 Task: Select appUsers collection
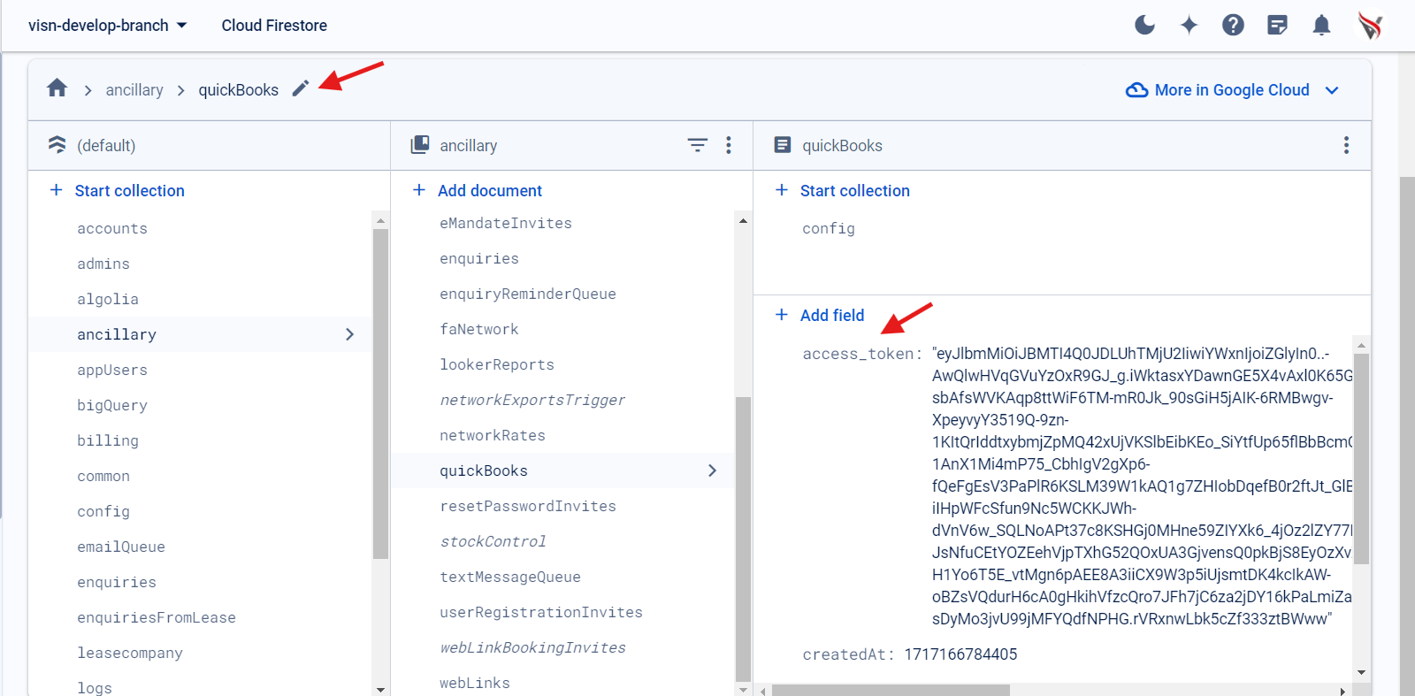[112, 370]
